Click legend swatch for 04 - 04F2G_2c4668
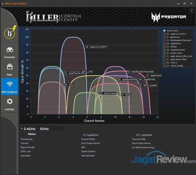The height and width of the screenshot is (175, 196). point(164,66)
